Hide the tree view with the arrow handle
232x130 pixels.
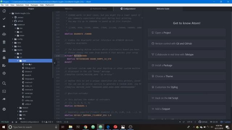[55, 63]
